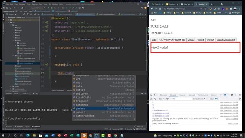Add a new terminal session tab

click(x=33, y=94)
